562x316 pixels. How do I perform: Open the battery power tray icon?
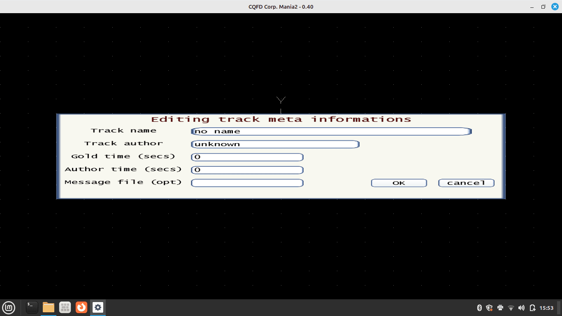click(x=532, y=308)
